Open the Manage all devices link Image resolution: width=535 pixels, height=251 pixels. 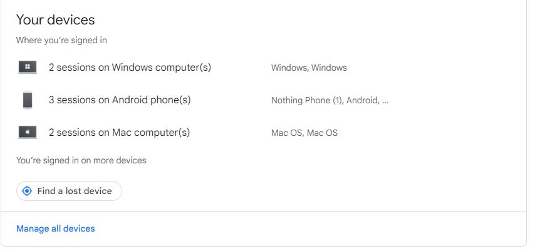[x=56, y=228]
